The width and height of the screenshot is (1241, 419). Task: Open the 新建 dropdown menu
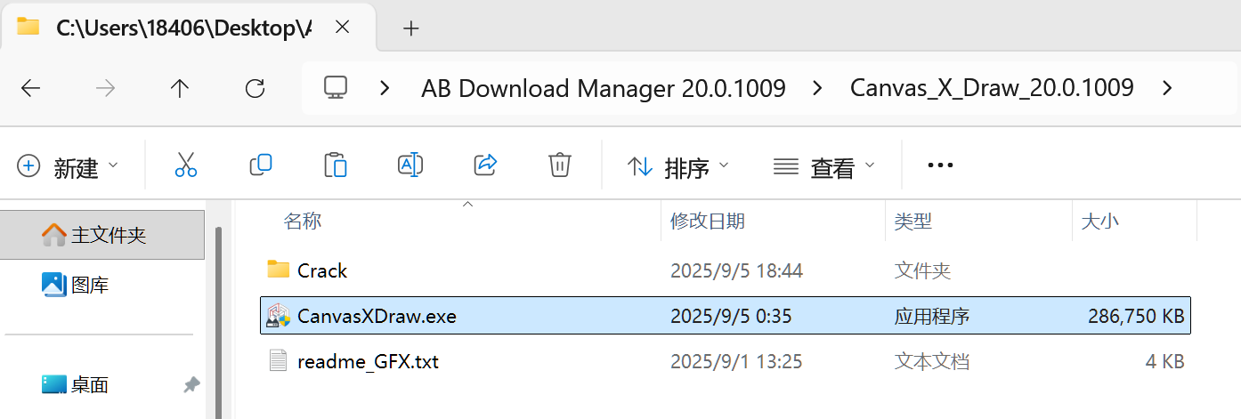pos(68,166)
